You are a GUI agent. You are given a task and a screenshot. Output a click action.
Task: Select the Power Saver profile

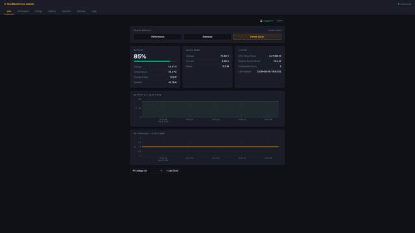(x=257, y=37)
